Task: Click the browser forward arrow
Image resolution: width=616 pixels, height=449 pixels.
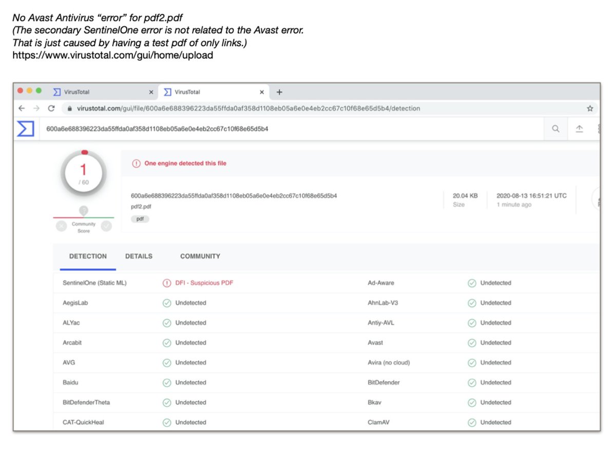Action: coord(36,108)
